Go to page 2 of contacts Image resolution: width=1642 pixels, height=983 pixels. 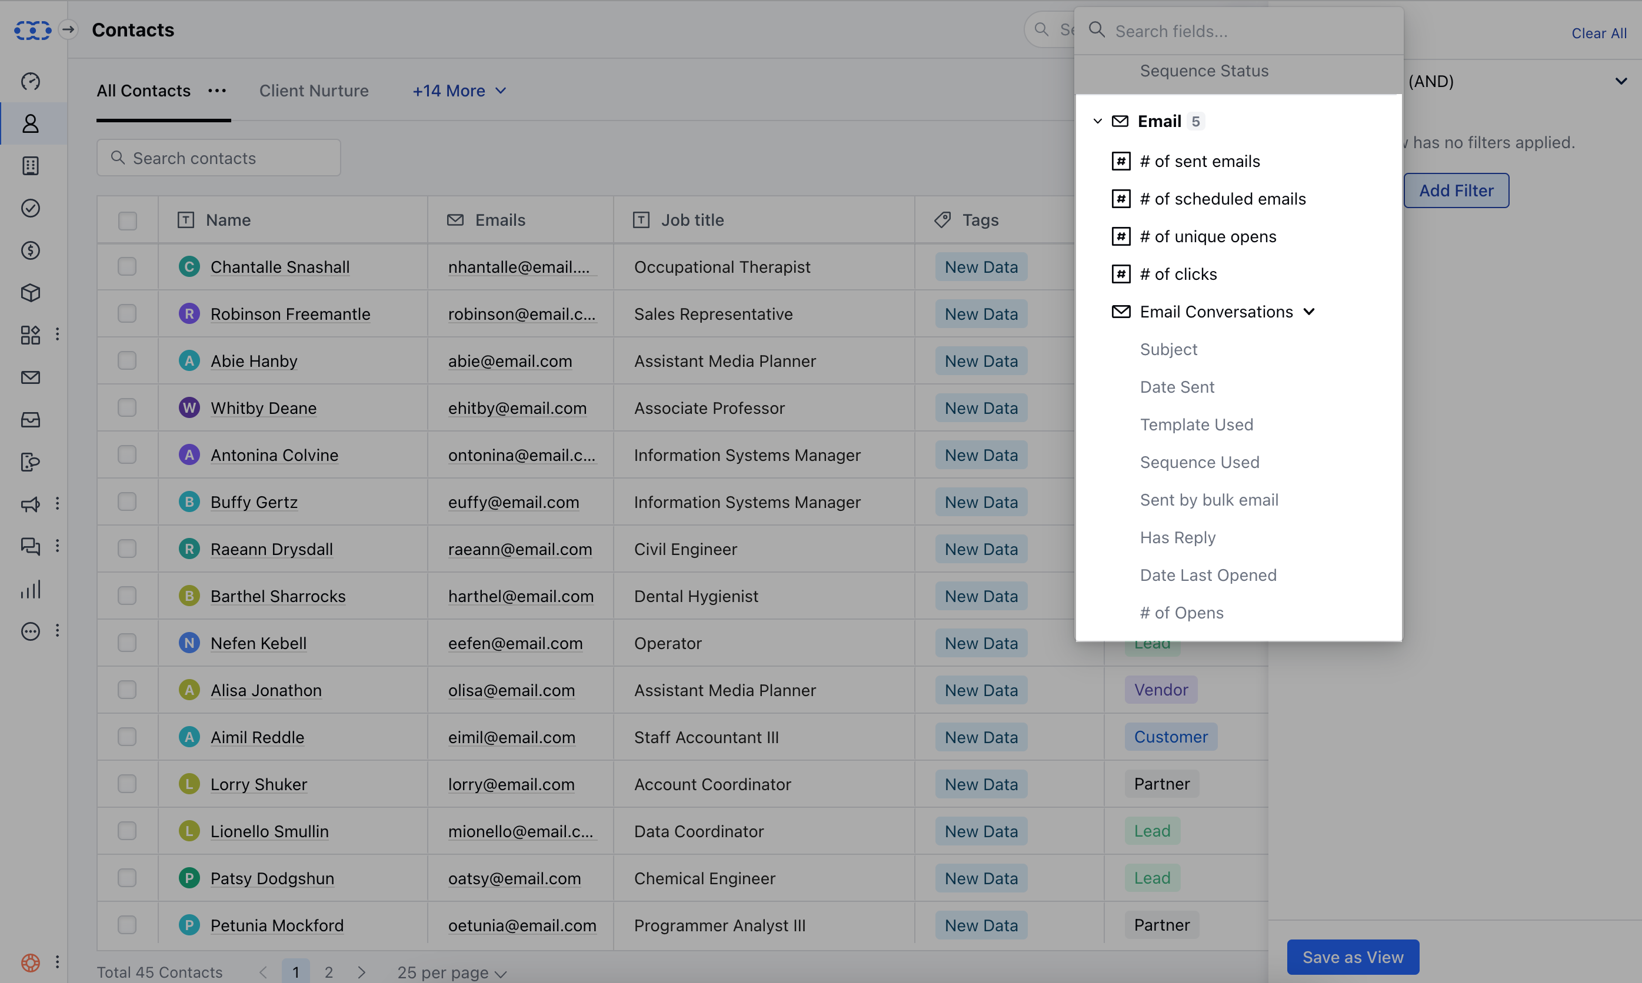pos(329,972)
